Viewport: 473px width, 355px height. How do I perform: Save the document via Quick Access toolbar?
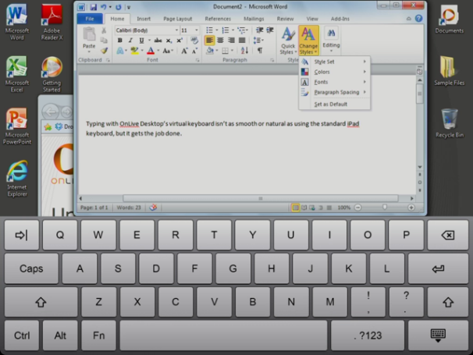coord(93,7)
